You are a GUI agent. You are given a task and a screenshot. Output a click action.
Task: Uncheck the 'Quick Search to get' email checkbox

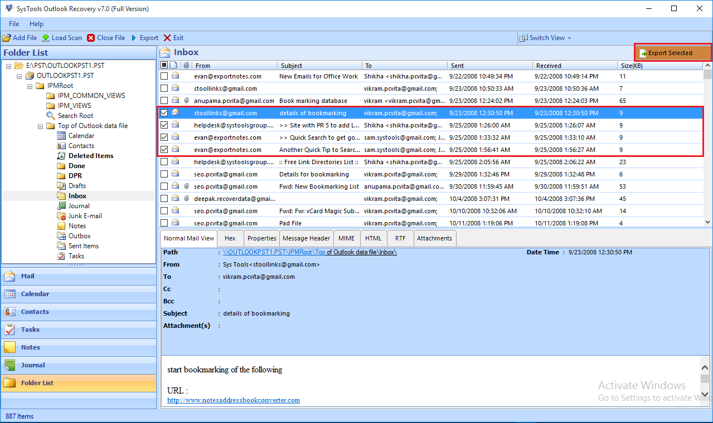click(x=164, y=137)
